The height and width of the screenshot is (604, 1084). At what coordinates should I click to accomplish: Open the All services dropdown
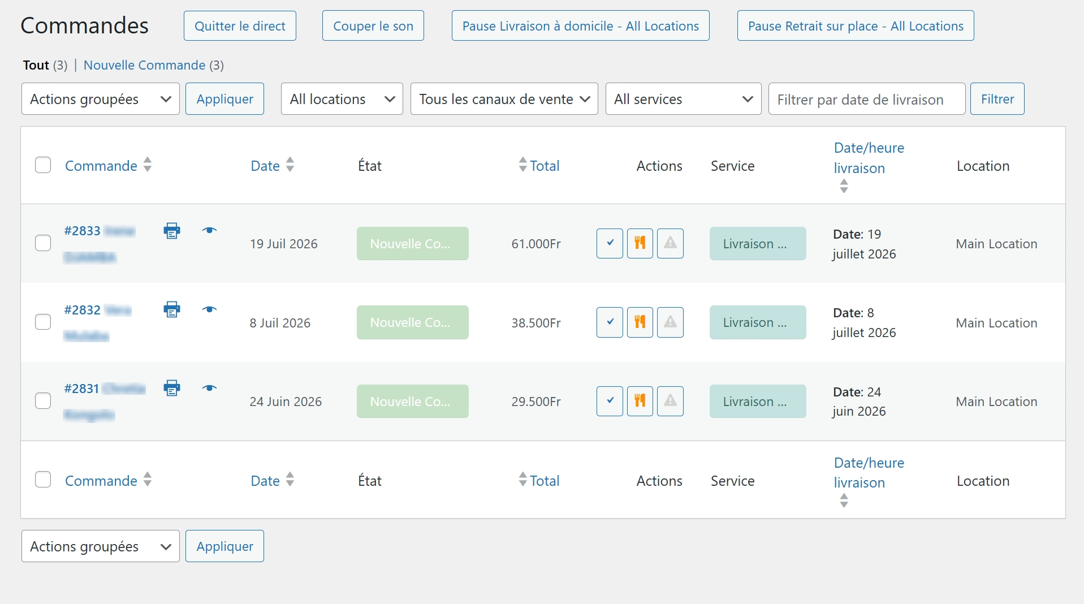tap(684, 99)
